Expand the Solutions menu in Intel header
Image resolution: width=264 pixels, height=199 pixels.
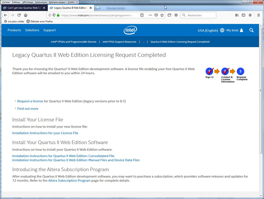click(x=32, y=30)
